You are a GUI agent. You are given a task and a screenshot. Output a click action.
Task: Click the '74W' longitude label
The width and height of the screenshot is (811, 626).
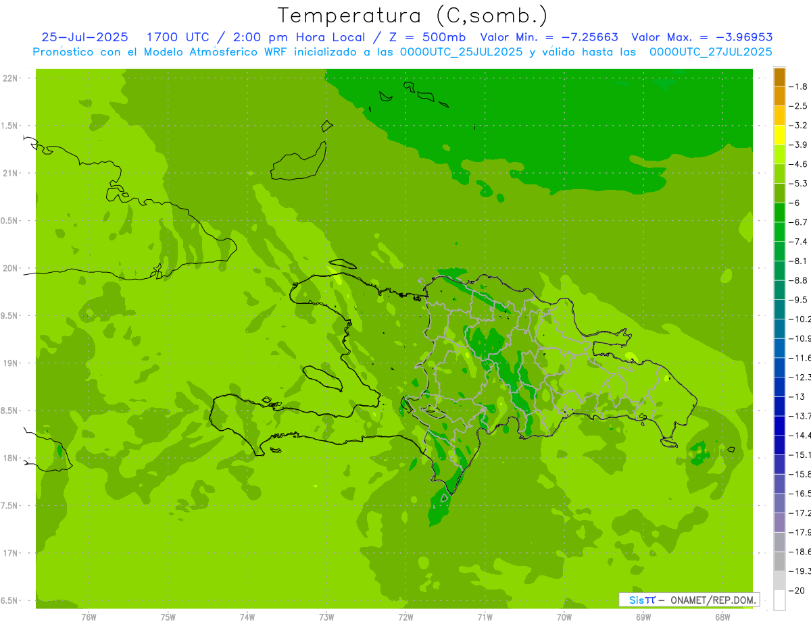pyautogui.click(x=247, y=617)
